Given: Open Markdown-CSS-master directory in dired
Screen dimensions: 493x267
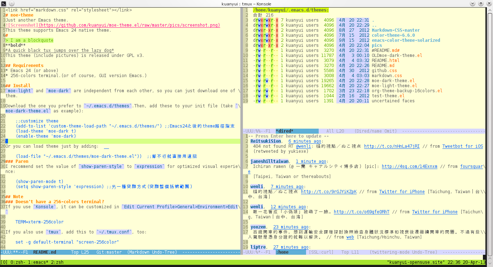Looking at the screenshot, I should point(396,30).
